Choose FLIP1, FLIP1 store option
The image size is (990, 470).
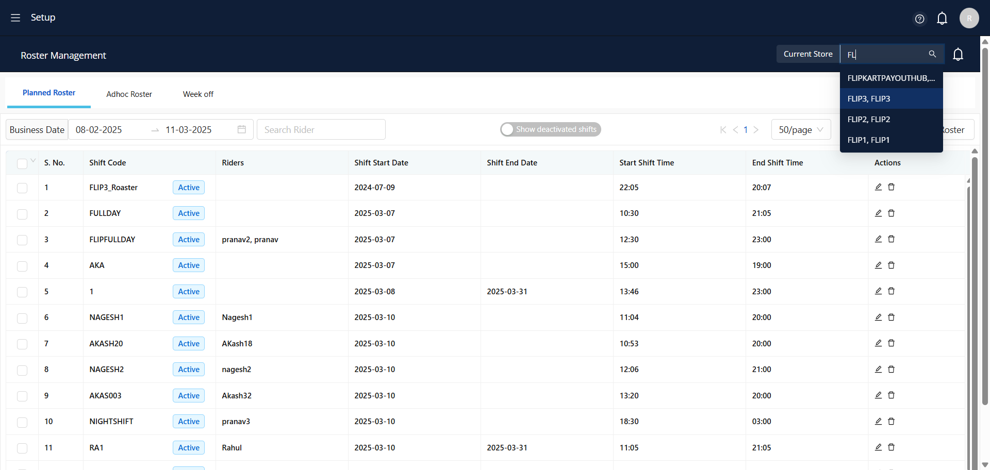[891, 140]
